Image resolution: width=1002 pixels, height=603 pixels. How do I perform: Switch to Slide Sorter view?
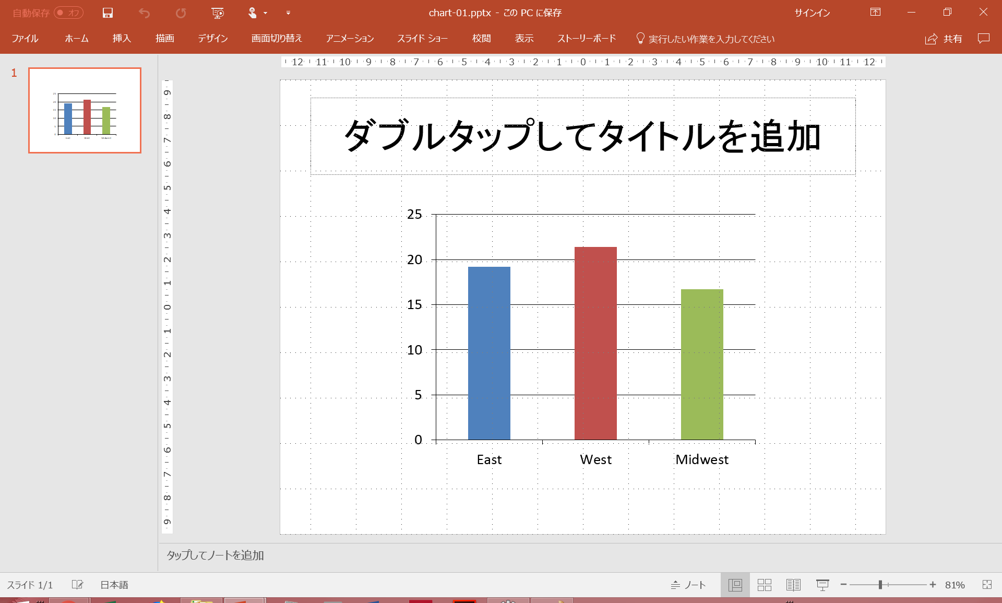pyautogui.click(x=764, y=585)
